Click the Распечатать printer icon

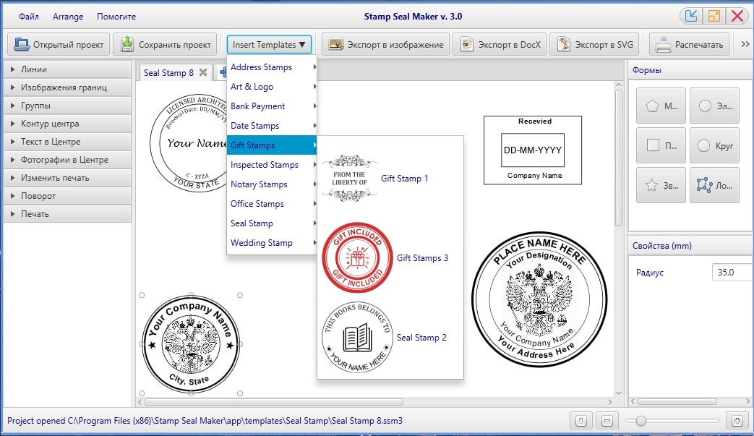pos(663,45)
